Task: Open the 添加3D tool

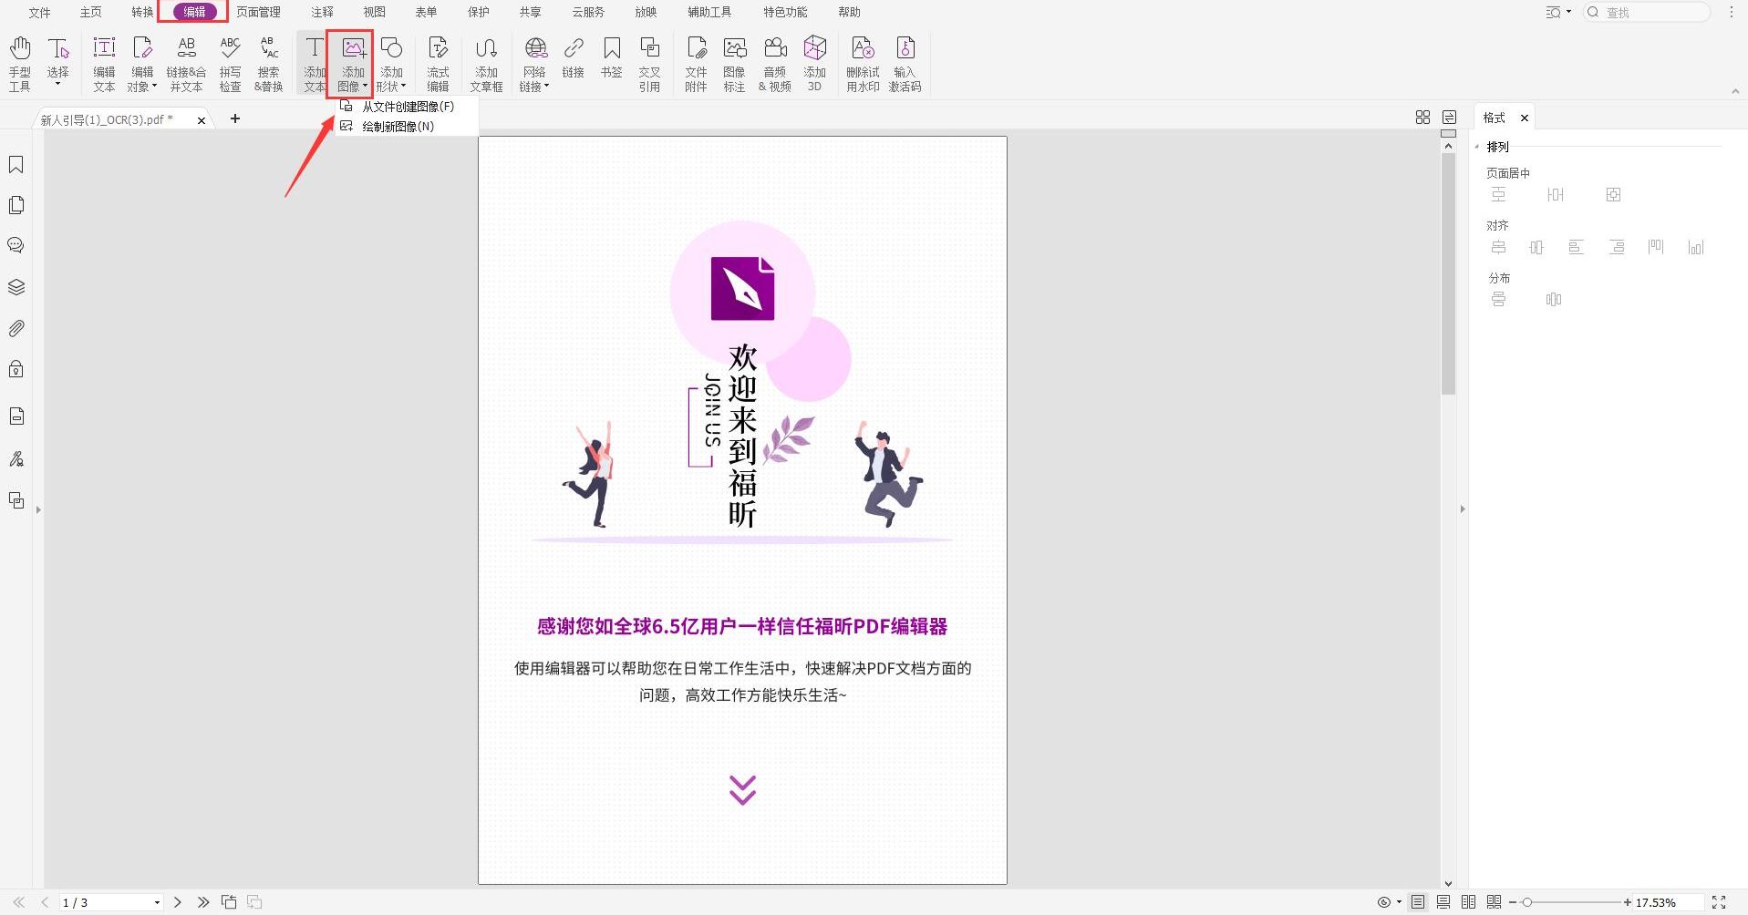Action: coord(814,59)
